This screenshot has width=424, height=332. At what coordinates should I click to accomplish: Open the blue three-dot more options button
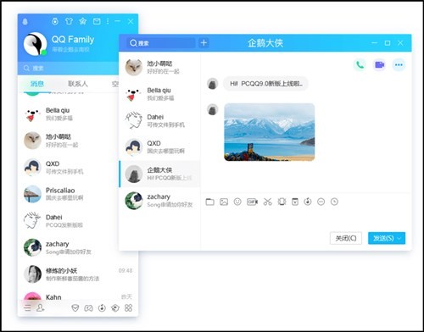pyautogui.click(x=399, y=65)
